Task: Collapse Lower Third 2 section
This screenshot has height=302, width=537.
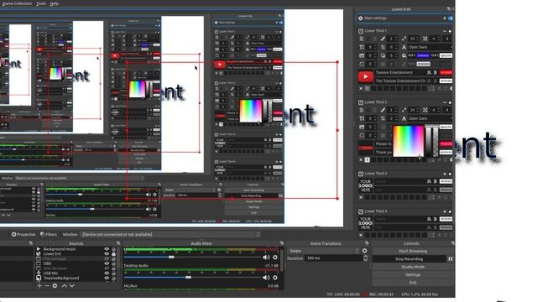Action: click(445, 102)
